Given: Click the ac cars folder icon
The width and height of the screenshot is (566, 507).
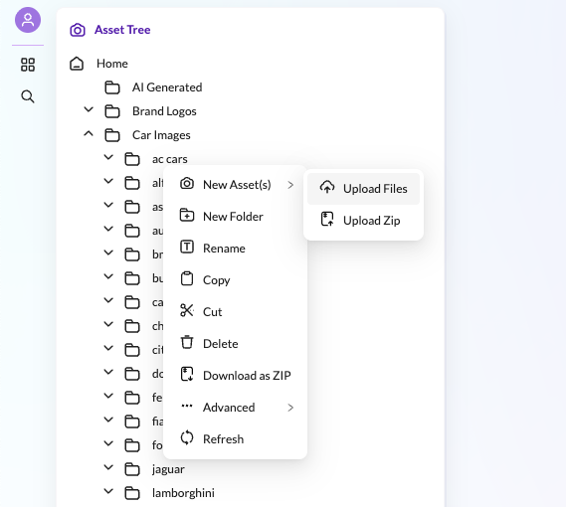Looking at the screenshot, I should tap(132, 159).
